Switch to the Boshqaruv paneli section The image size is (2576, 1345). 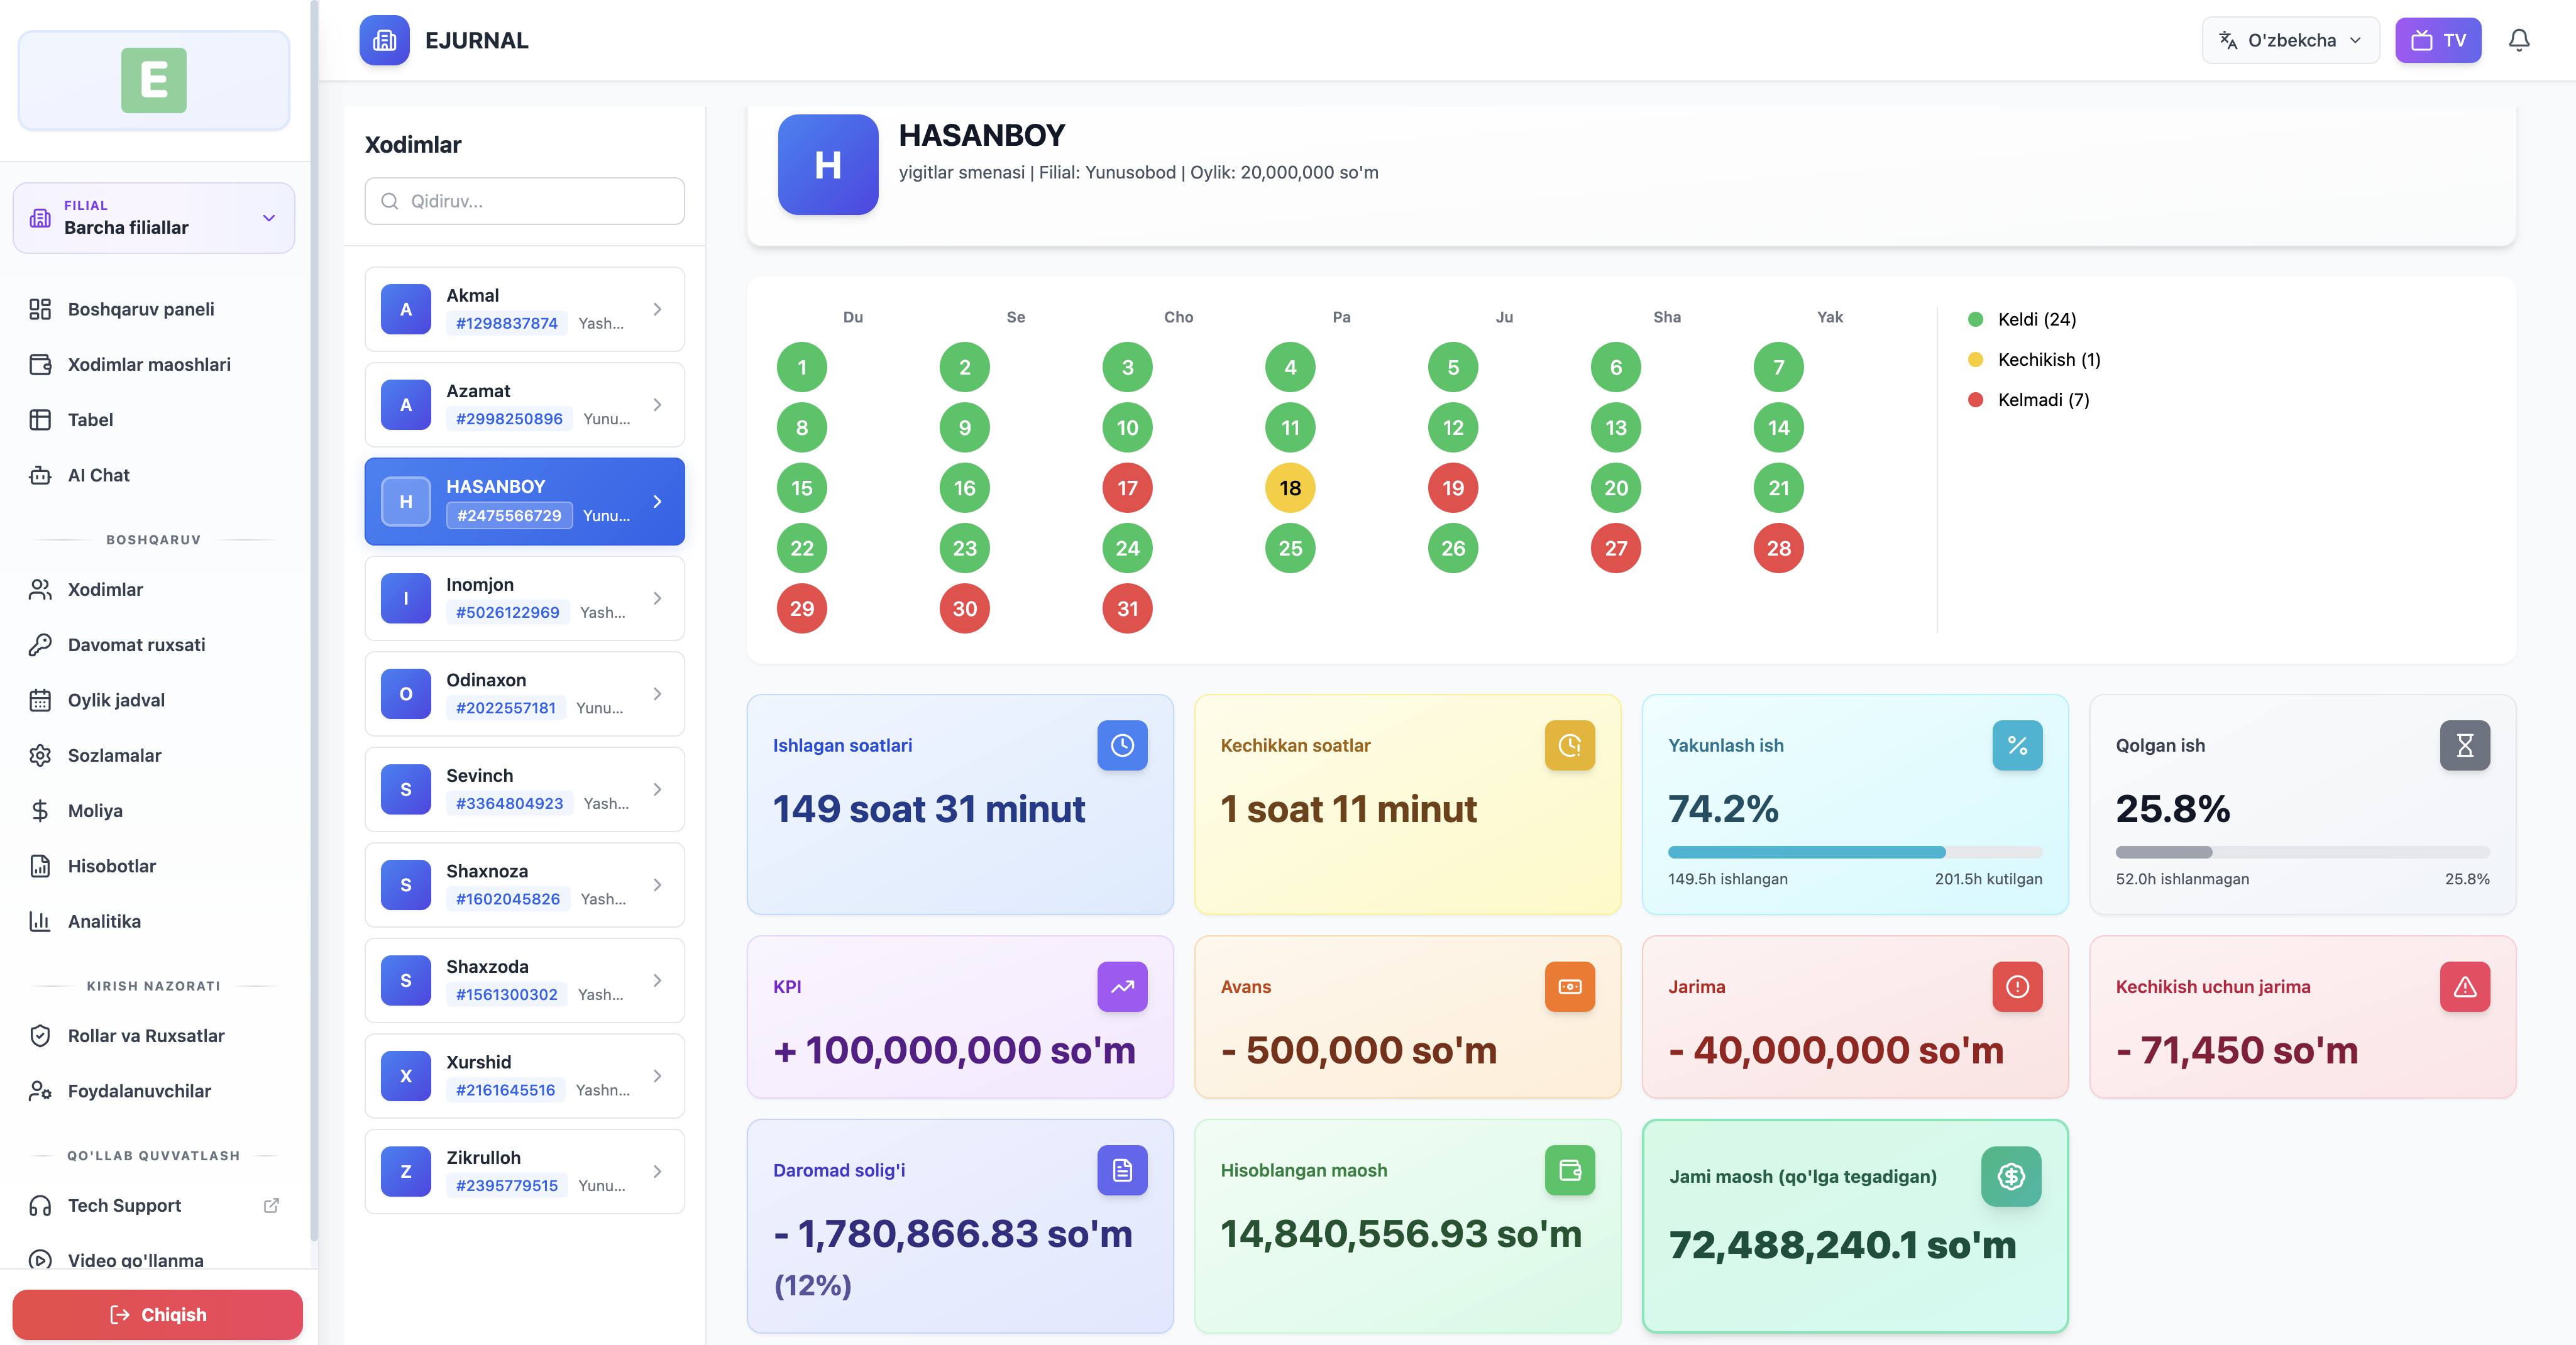141,309
